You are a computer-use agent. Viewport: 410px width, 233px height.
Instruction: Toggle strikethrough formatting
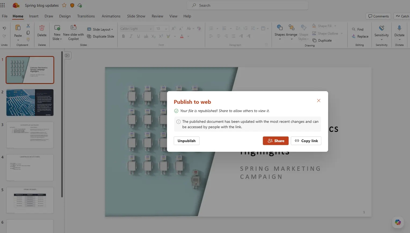tap(146, 36)
